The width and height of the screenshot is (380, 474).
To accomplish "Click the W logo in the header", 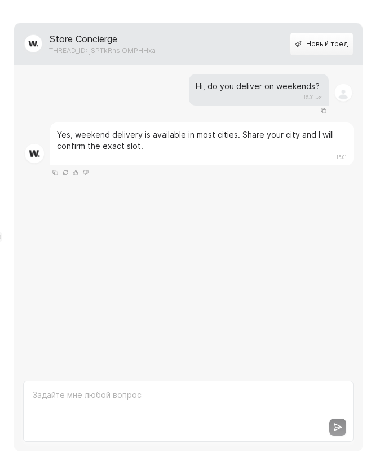I will (33, 43).
